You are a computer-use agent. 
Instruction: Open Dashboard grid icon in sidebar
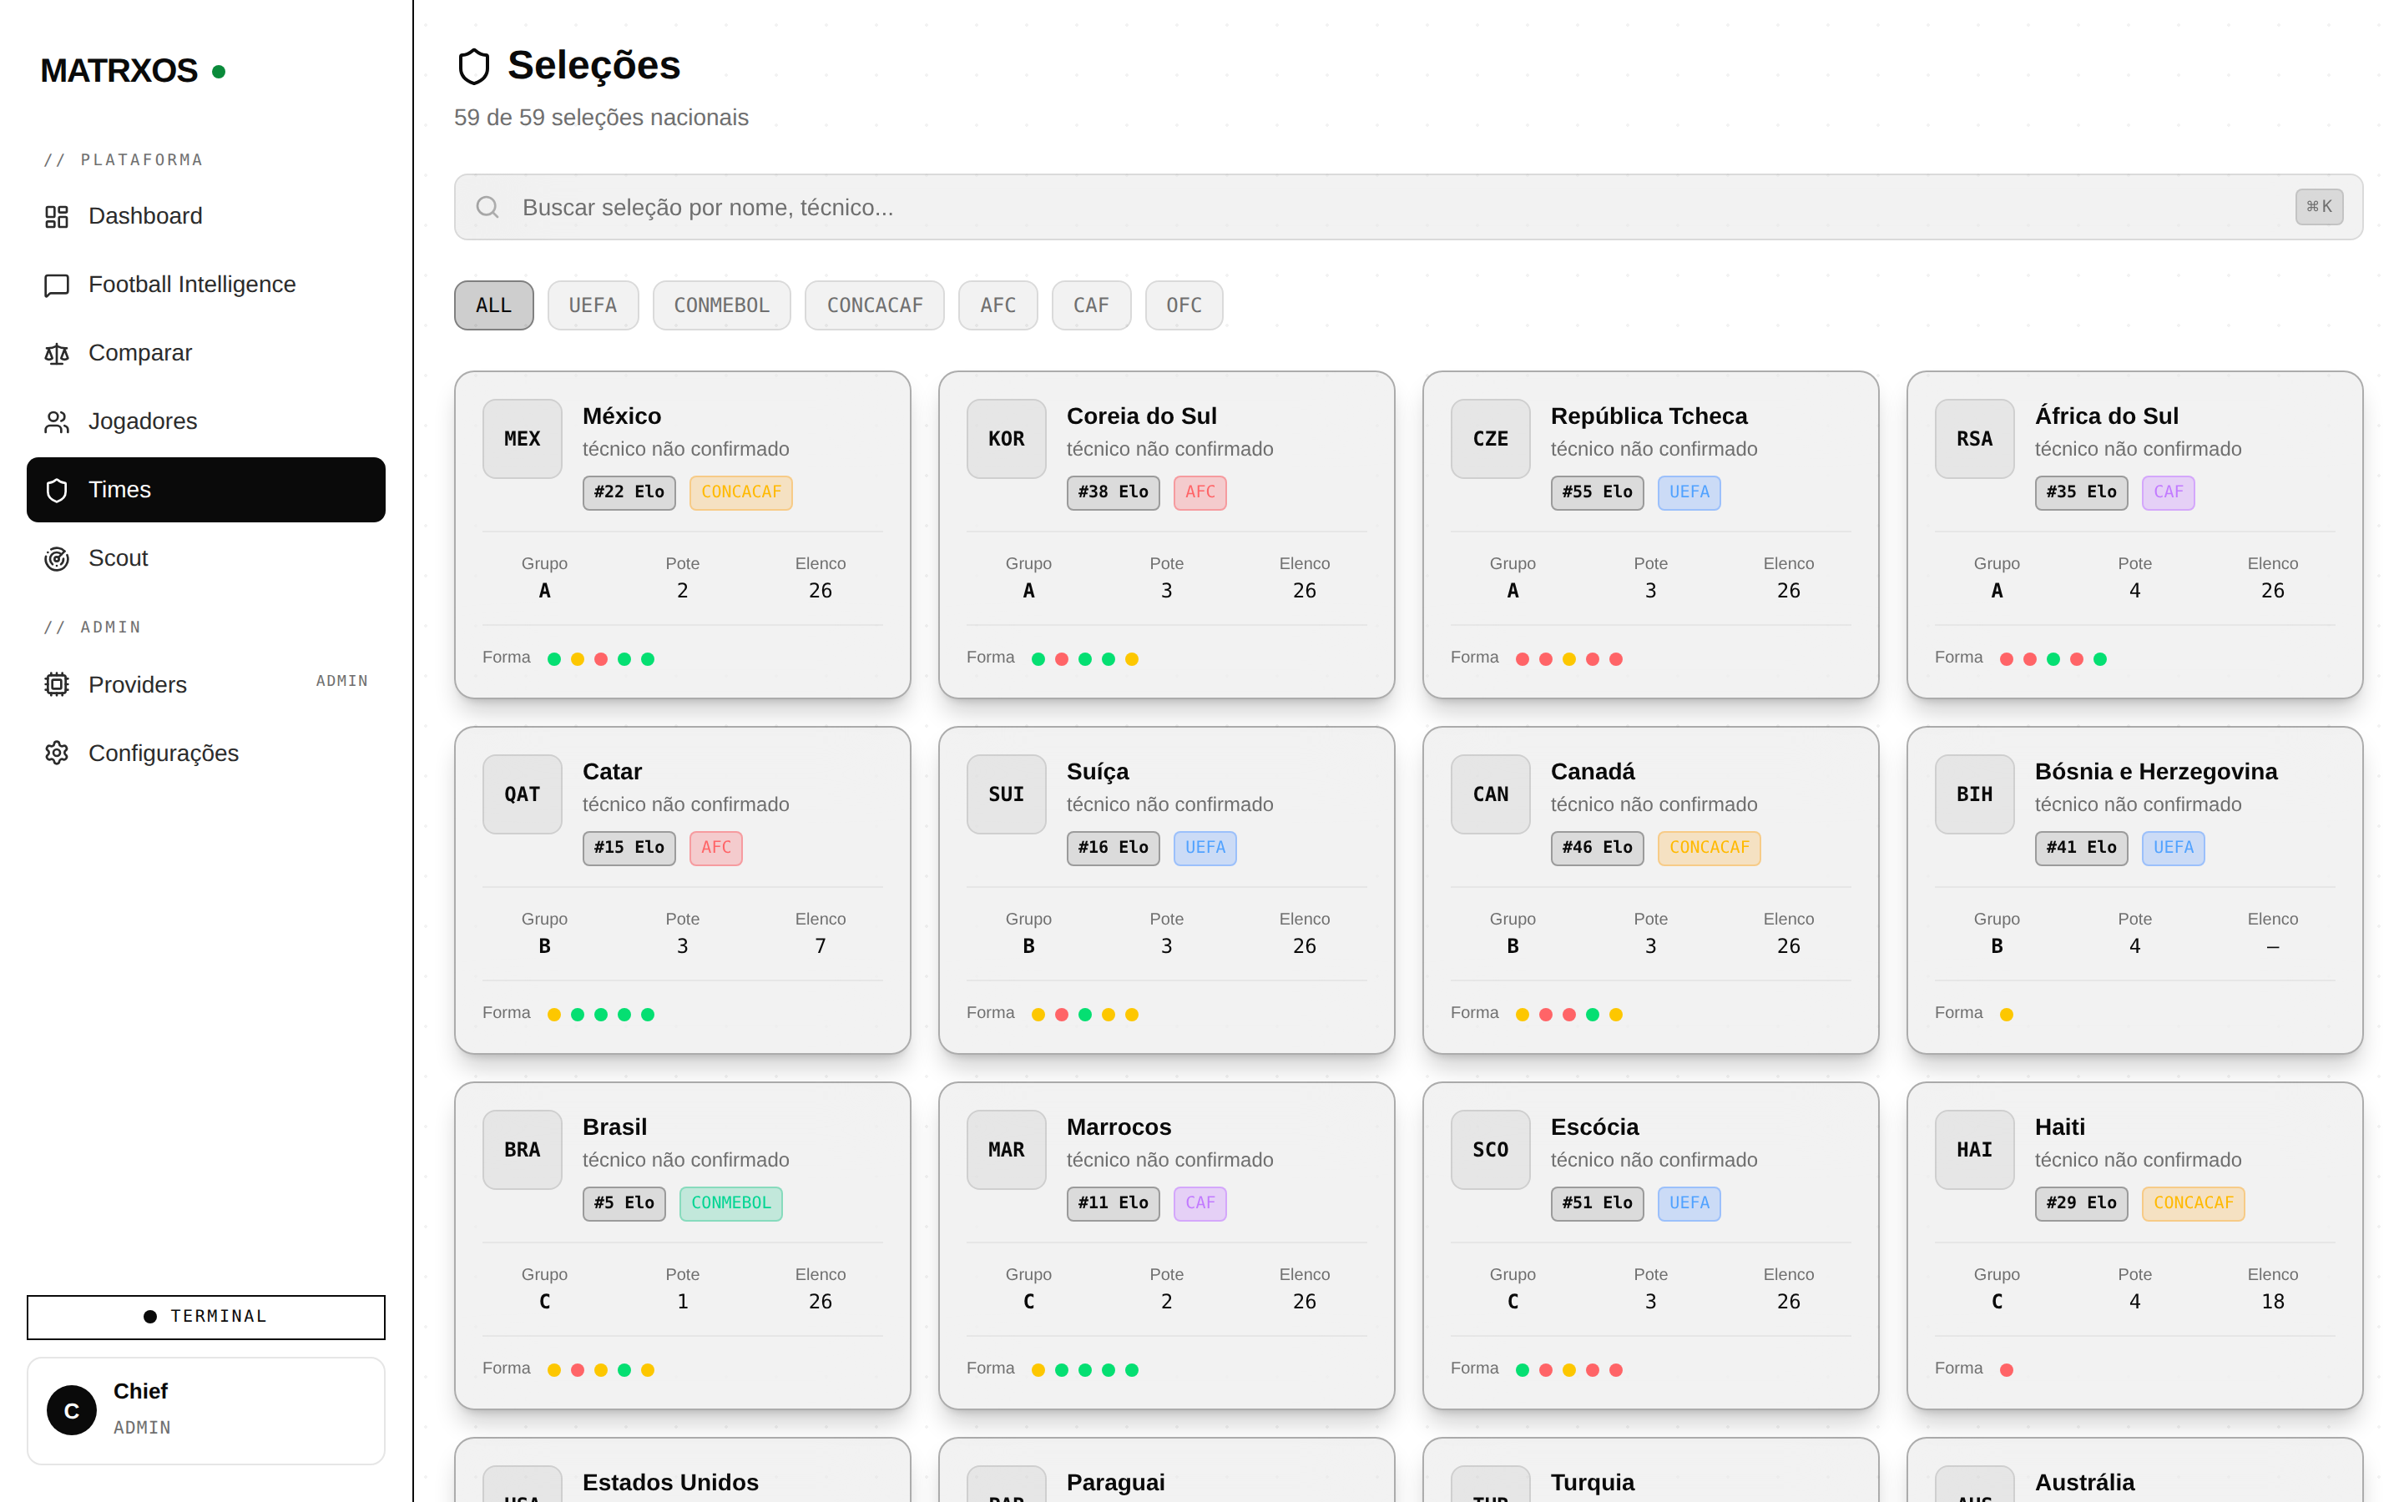(57, 217)
